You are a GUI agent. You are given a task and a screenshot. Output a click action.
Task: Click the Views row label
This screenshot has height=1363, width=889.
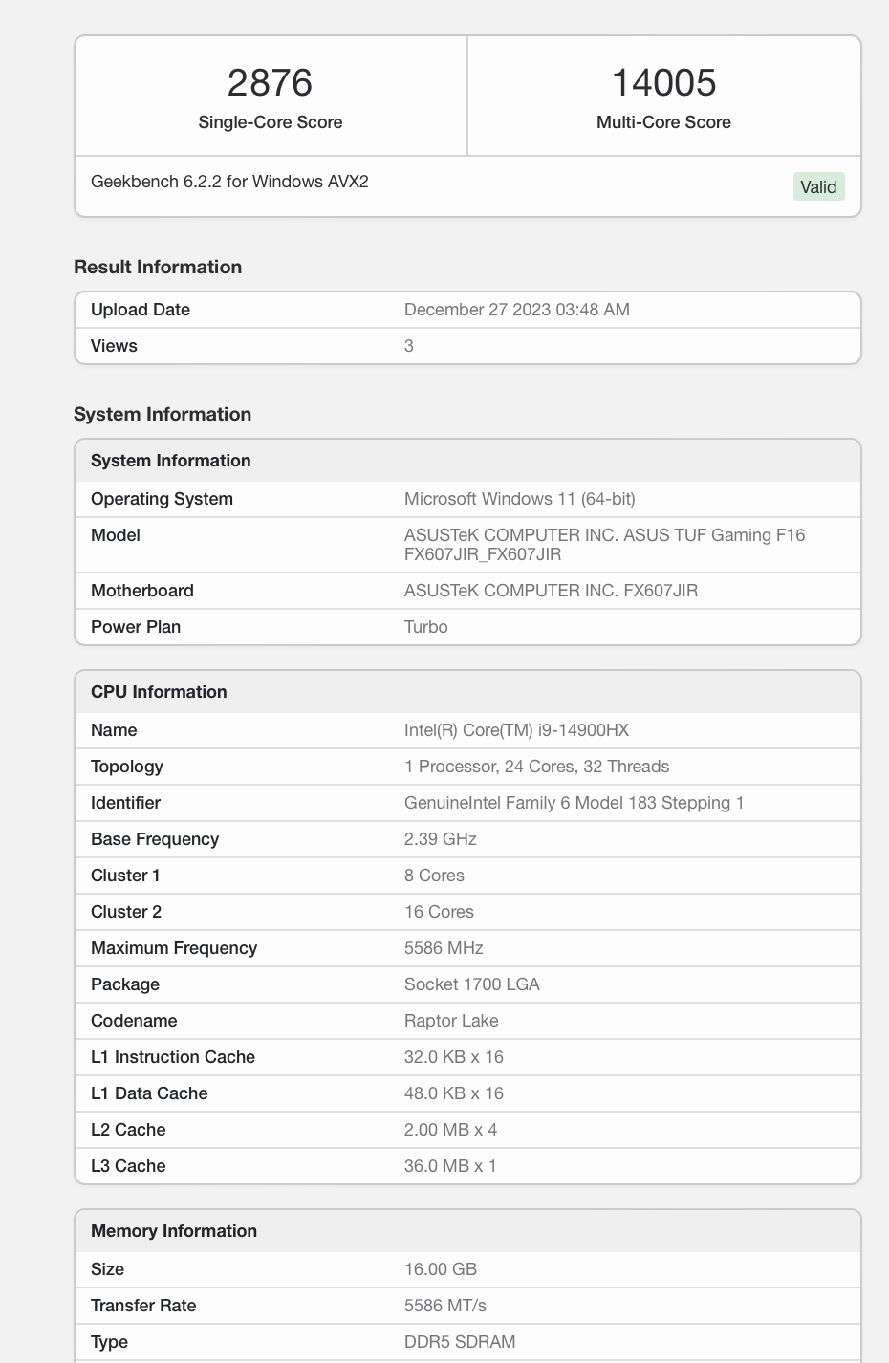(114, 346)
